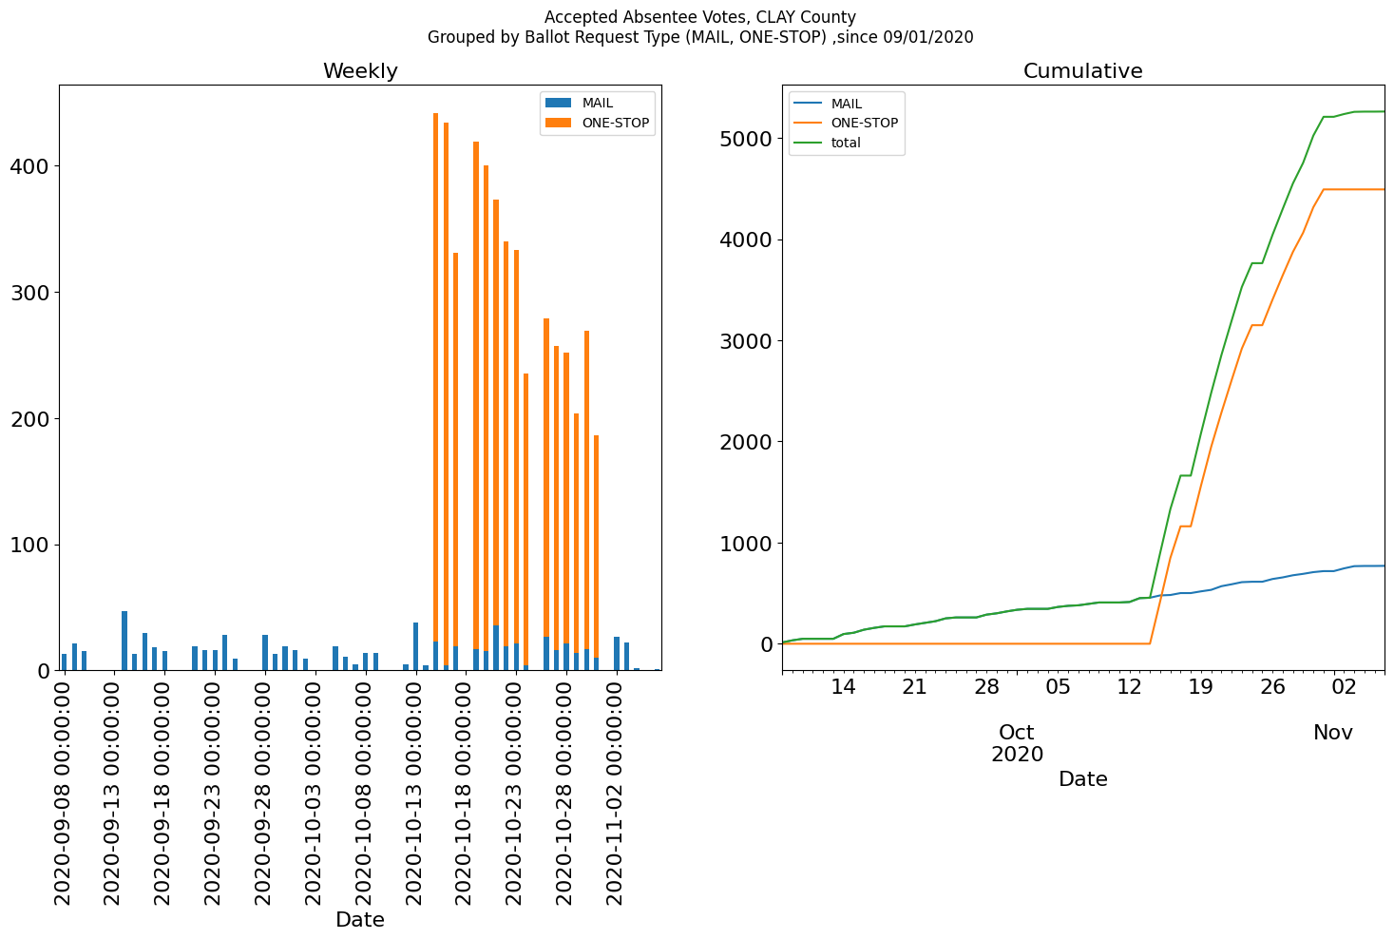The image size is (1394, 939).
Task: Click Cumulative x-axis tick label 28
Action: [986, 687]
